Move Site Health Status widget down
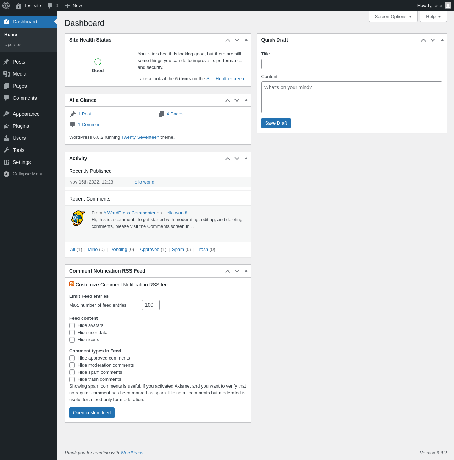This screenshot has height=460, width=454. [237, 40]
